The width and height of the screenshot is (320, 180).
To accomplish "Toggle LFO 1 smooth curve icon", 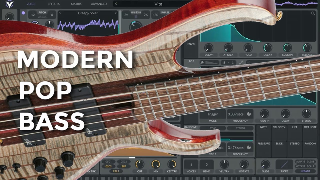I will 241,62.
